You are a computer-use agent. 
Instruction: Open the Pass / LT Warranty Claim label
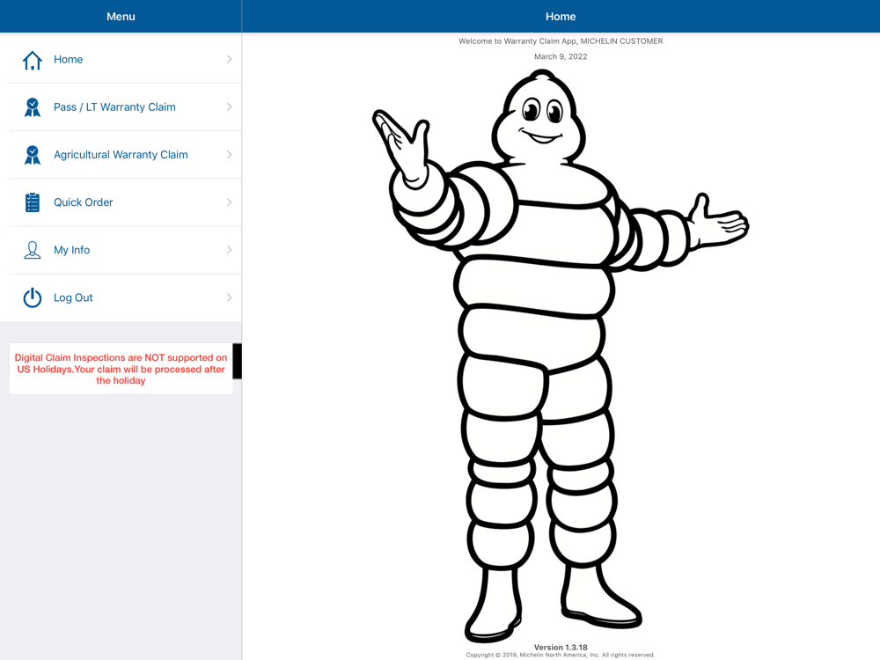114,107
